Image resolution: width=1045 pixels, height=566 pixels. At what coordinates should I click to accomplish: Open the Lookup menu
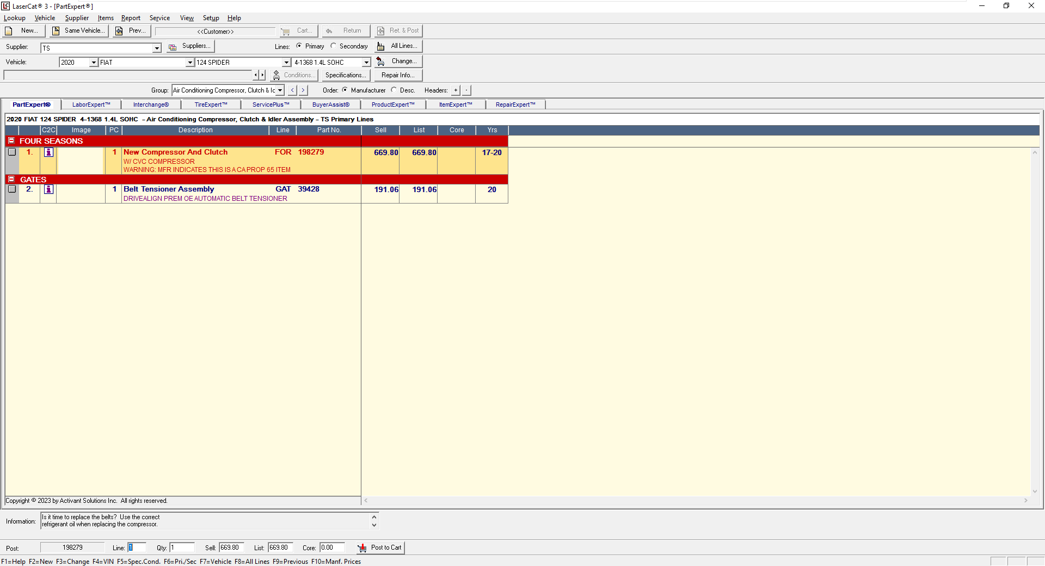click(15, 18)
